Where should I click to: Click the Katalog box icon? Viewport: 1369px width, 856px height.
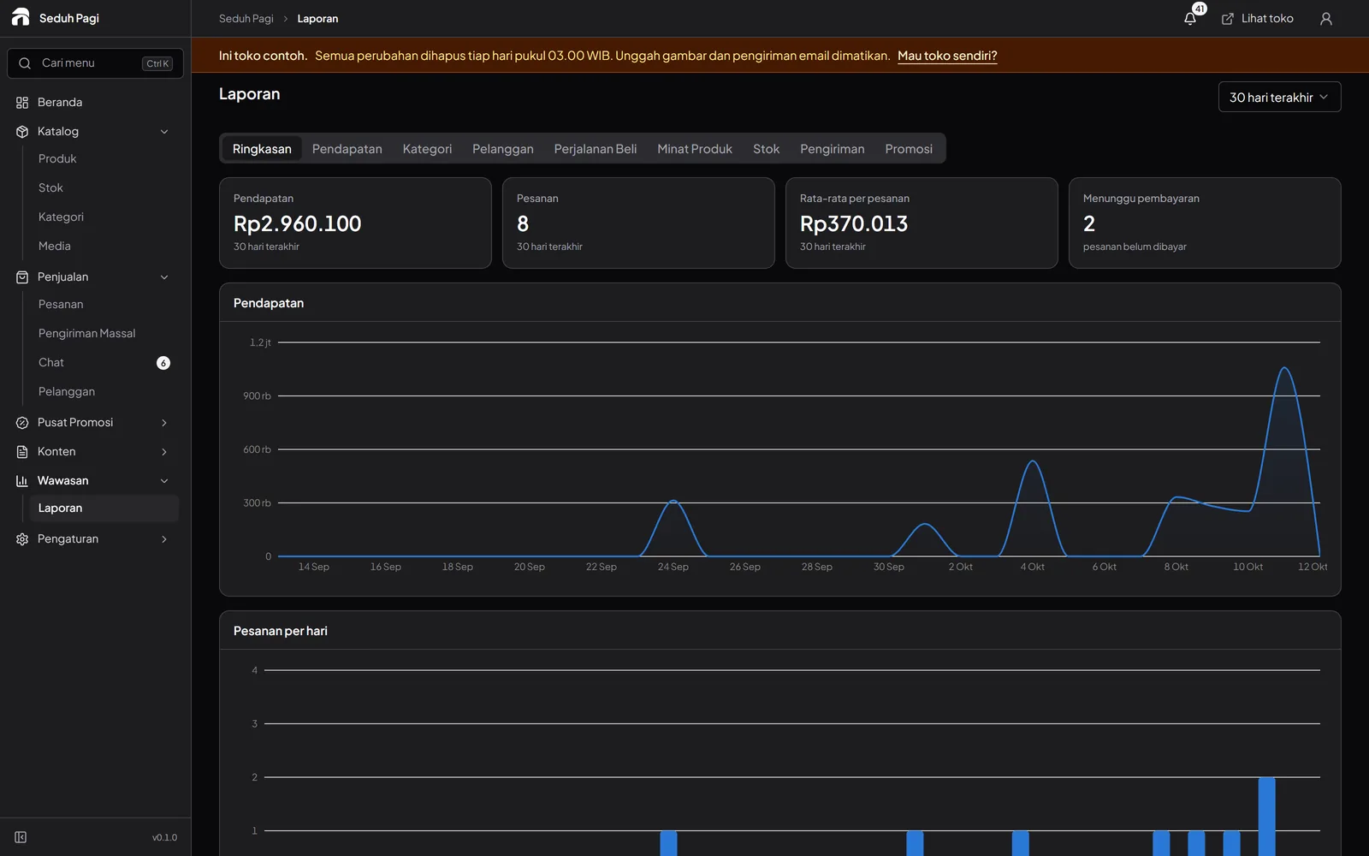point(22,132)
